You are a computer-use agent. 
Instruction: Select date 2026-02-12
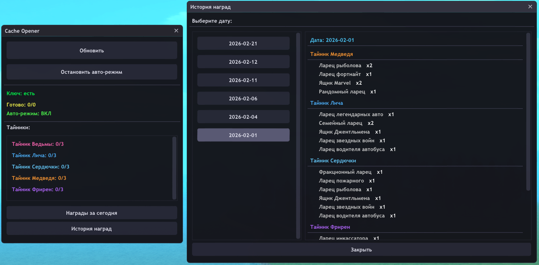tap(243, 62)
